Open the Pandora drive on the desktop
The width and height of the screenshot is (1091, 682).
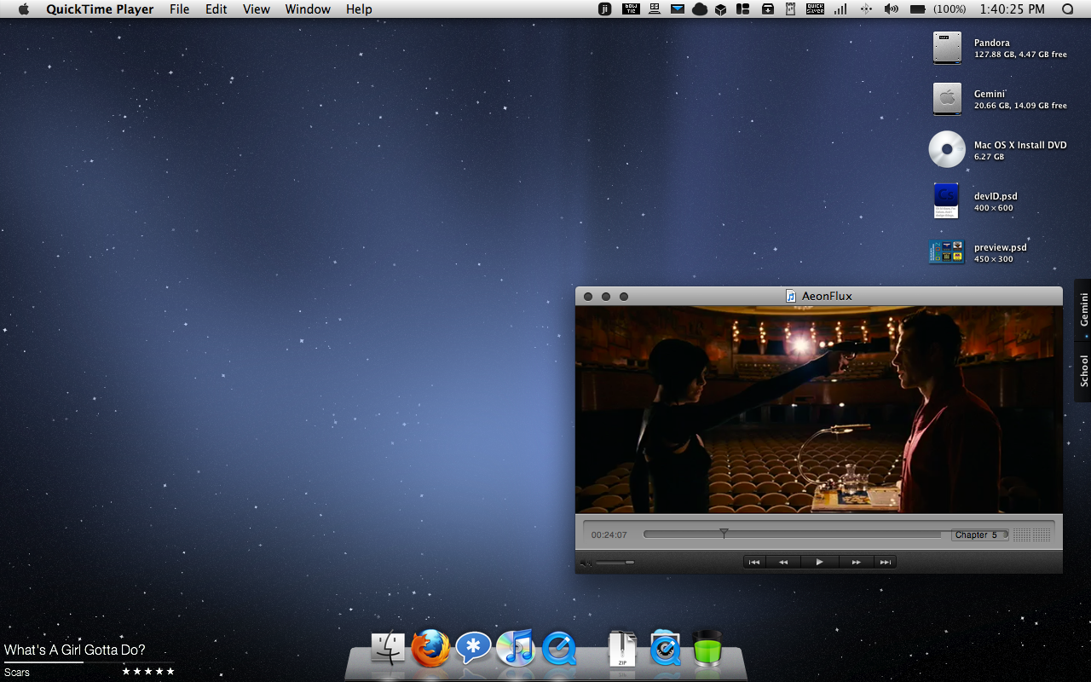click(x=947, y=48)
